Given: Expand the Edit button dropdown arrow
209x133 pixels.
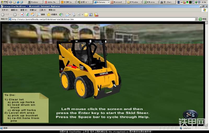Looking at the screenshot, I should pos(83,15).
